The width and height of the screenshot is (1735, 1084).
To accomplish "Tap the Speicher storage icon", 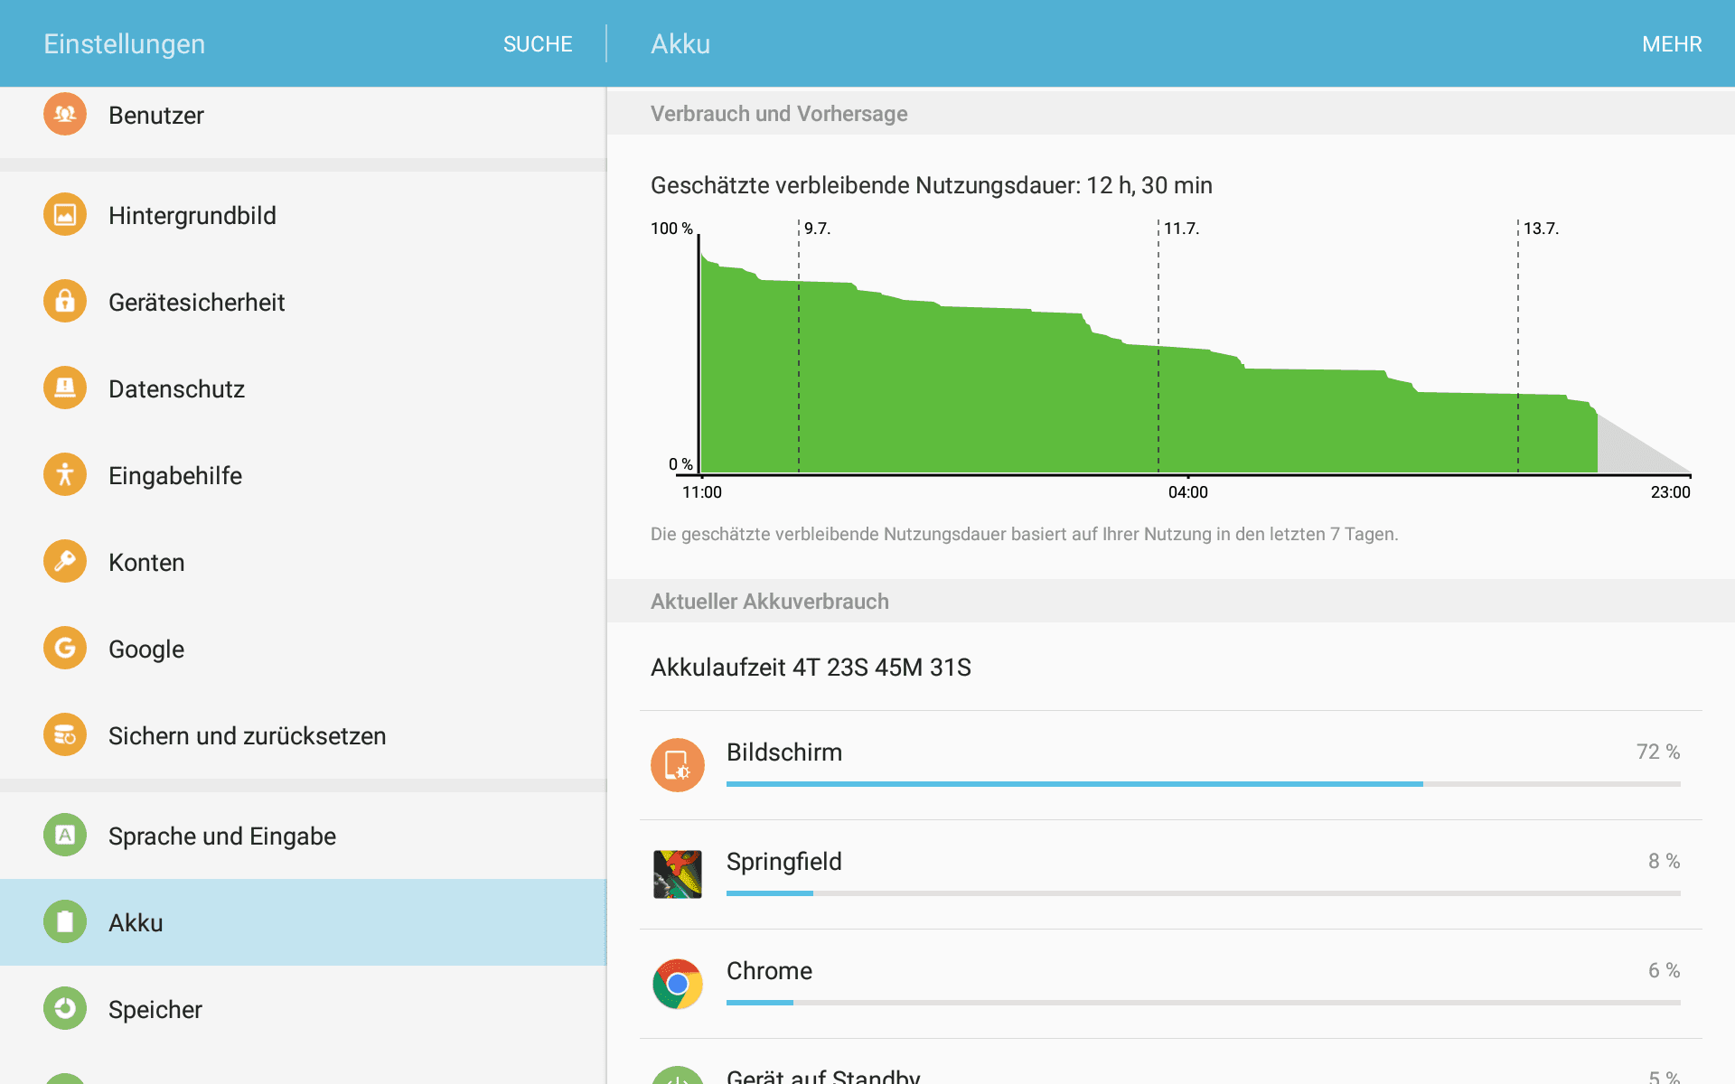I will pos(65,1009).
